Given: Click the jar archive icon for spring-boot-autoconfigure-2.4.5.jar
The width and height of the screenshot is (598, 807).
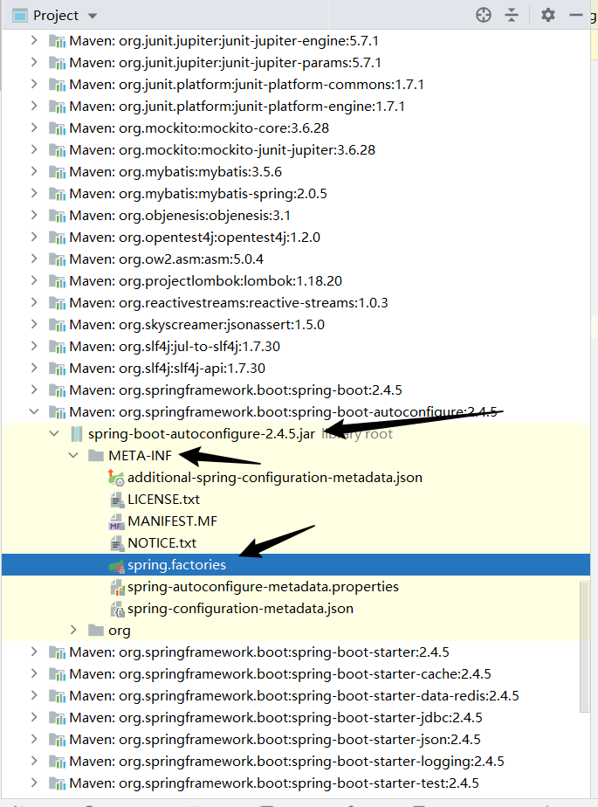Looking at the screenshot, I should (76, 434).
